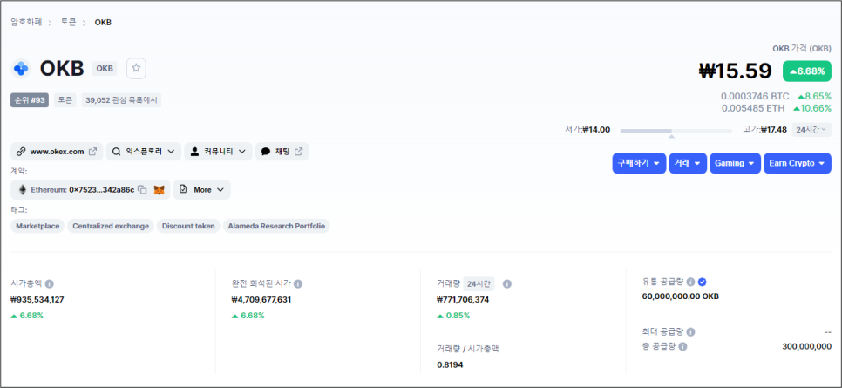Click the low-high price range bar

(x=676, y=131)
